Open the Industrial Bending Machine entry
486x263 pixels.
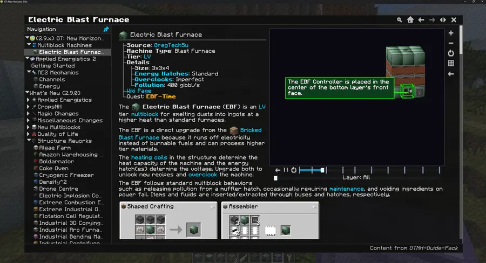71,236
